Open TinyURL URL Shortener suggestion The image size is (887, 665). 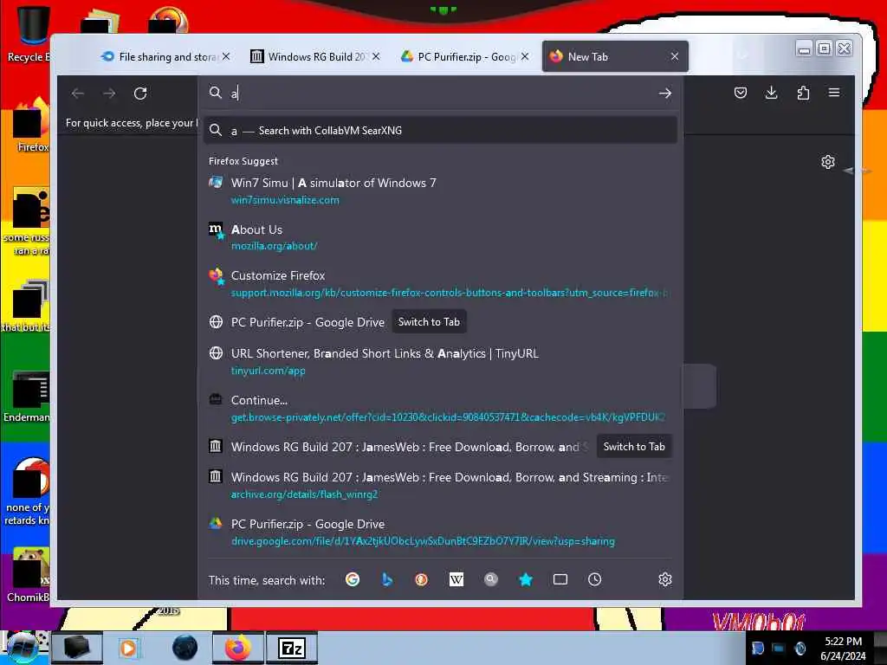pos(440,362)
